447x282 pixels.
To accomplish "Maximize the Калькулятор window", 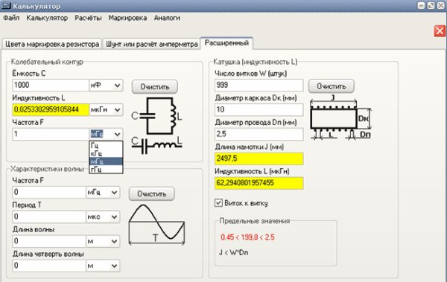I will (431, 5).
